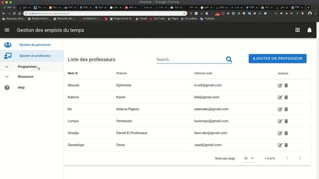Open a new Chrome tab

[x=308, y=7]
